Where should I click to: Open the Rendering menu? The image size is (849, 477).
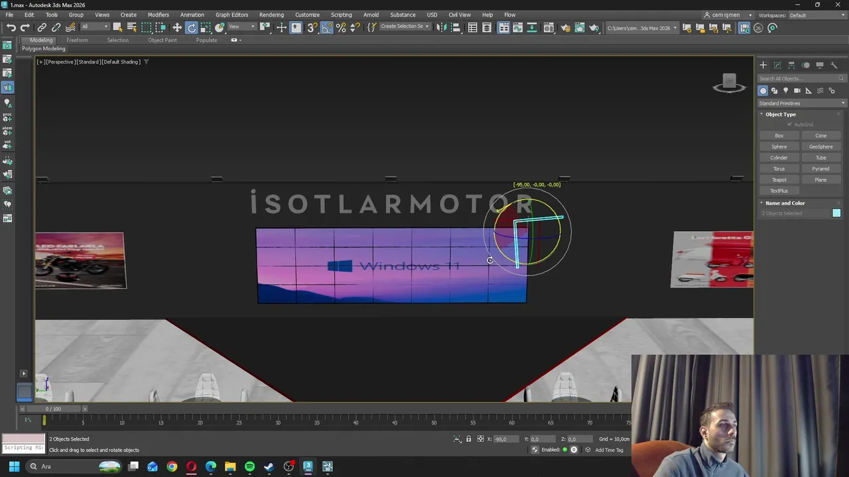pyautogui.click(x=271, y=15)
